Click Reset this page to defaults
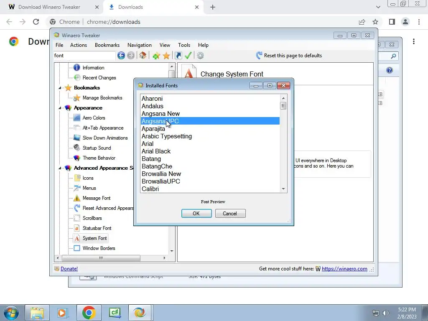 tap(289, 56)
